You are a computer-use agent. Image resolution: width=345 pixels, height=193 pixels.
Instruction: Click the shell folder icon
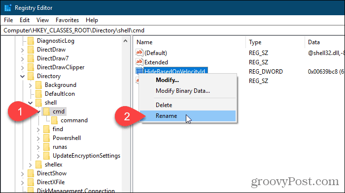(x=39, y=103)
